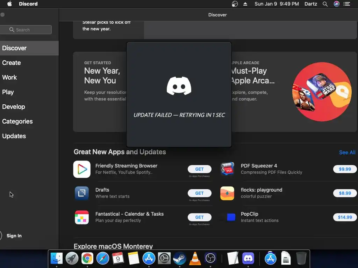
Task: Open Categories in the sidebar
Action: coord(29,121)
